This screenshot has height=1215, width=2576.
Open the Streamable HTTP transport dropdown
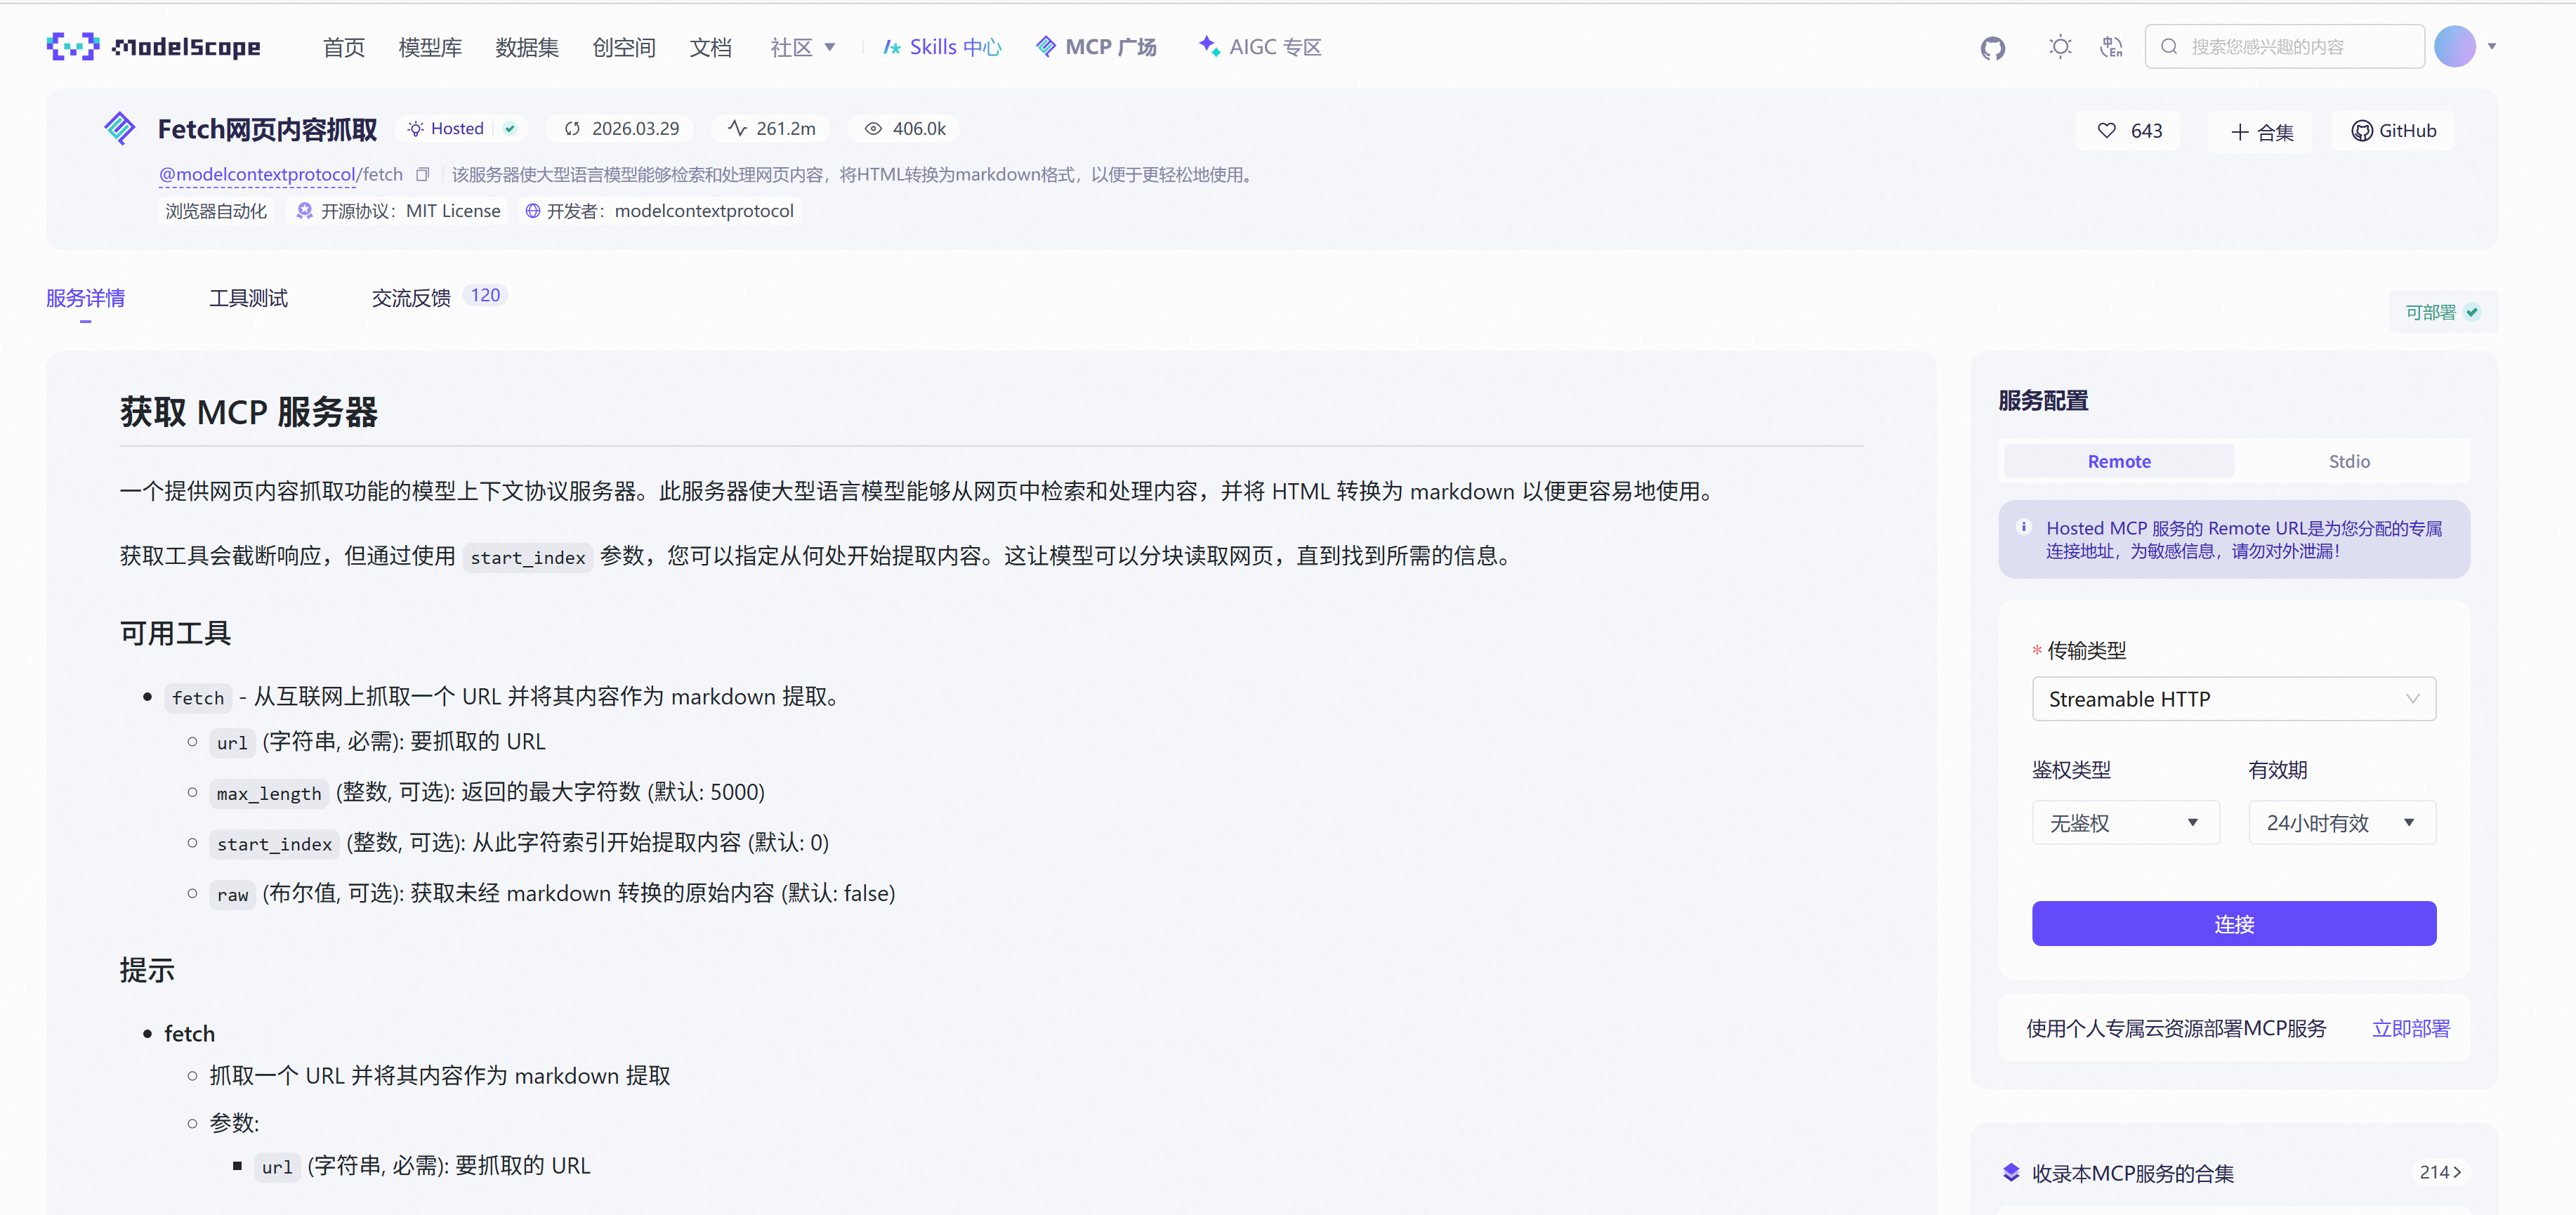click(2233, 699)
